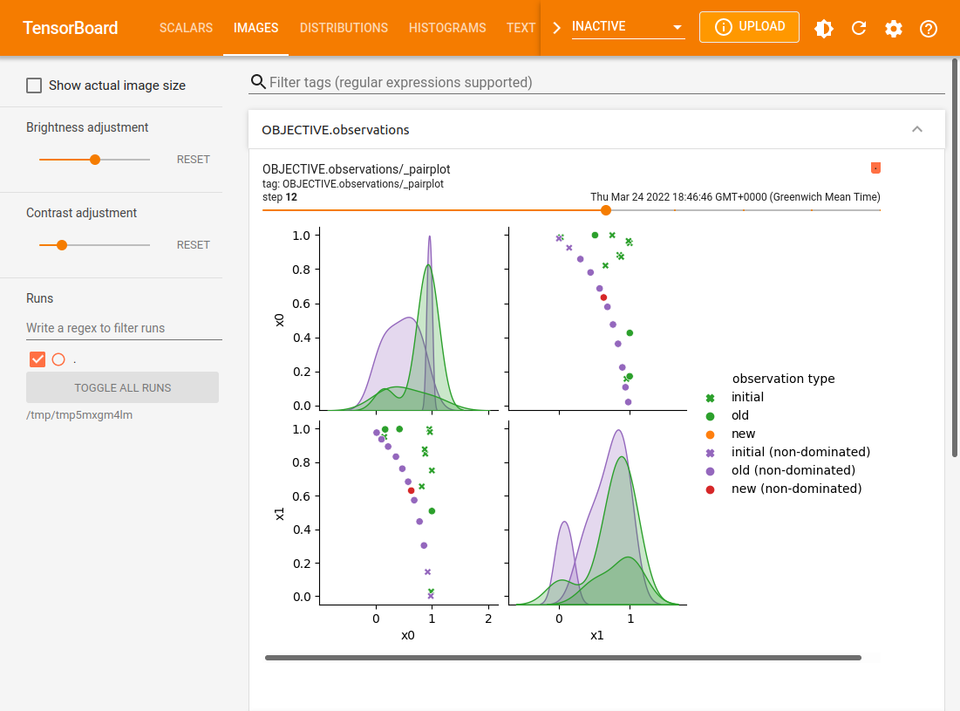The height and width of the screenshot is (711, 960).
Task: Click the chevron next to INACTIVE selector
Action: pyautogui.click(x=555, y=27)
